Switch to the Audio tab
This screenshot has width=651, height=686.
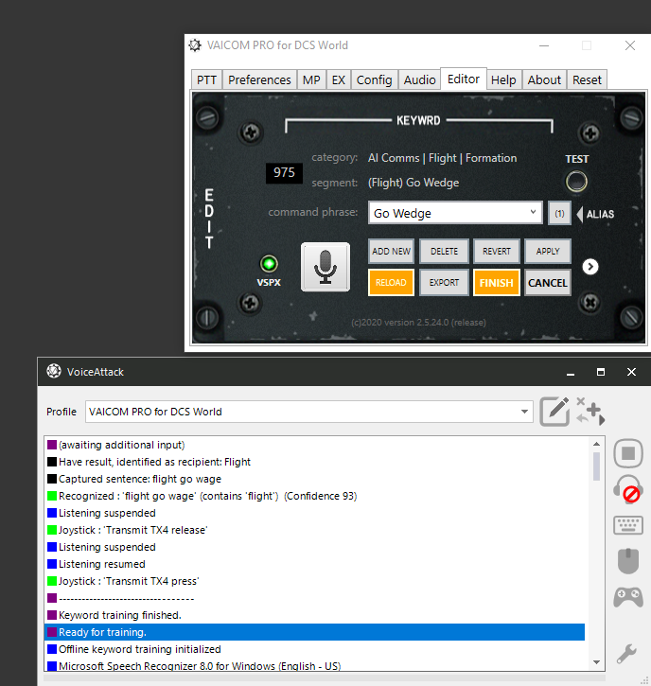(419, 80)
